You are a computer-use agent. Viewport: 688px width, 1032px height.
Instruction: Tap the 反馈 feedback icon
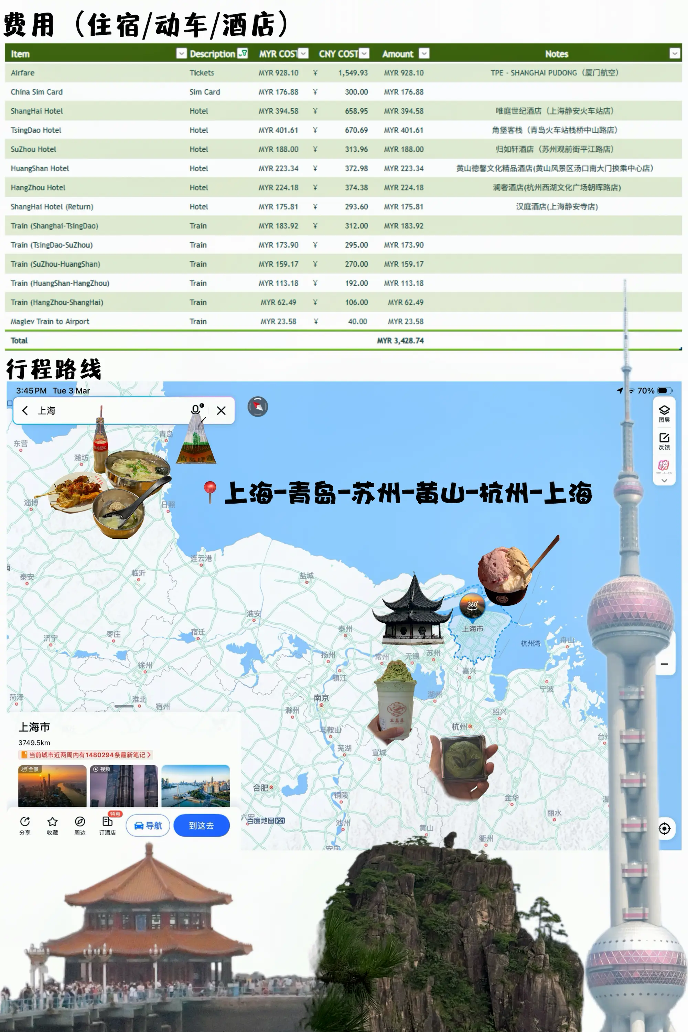point(664,438)
